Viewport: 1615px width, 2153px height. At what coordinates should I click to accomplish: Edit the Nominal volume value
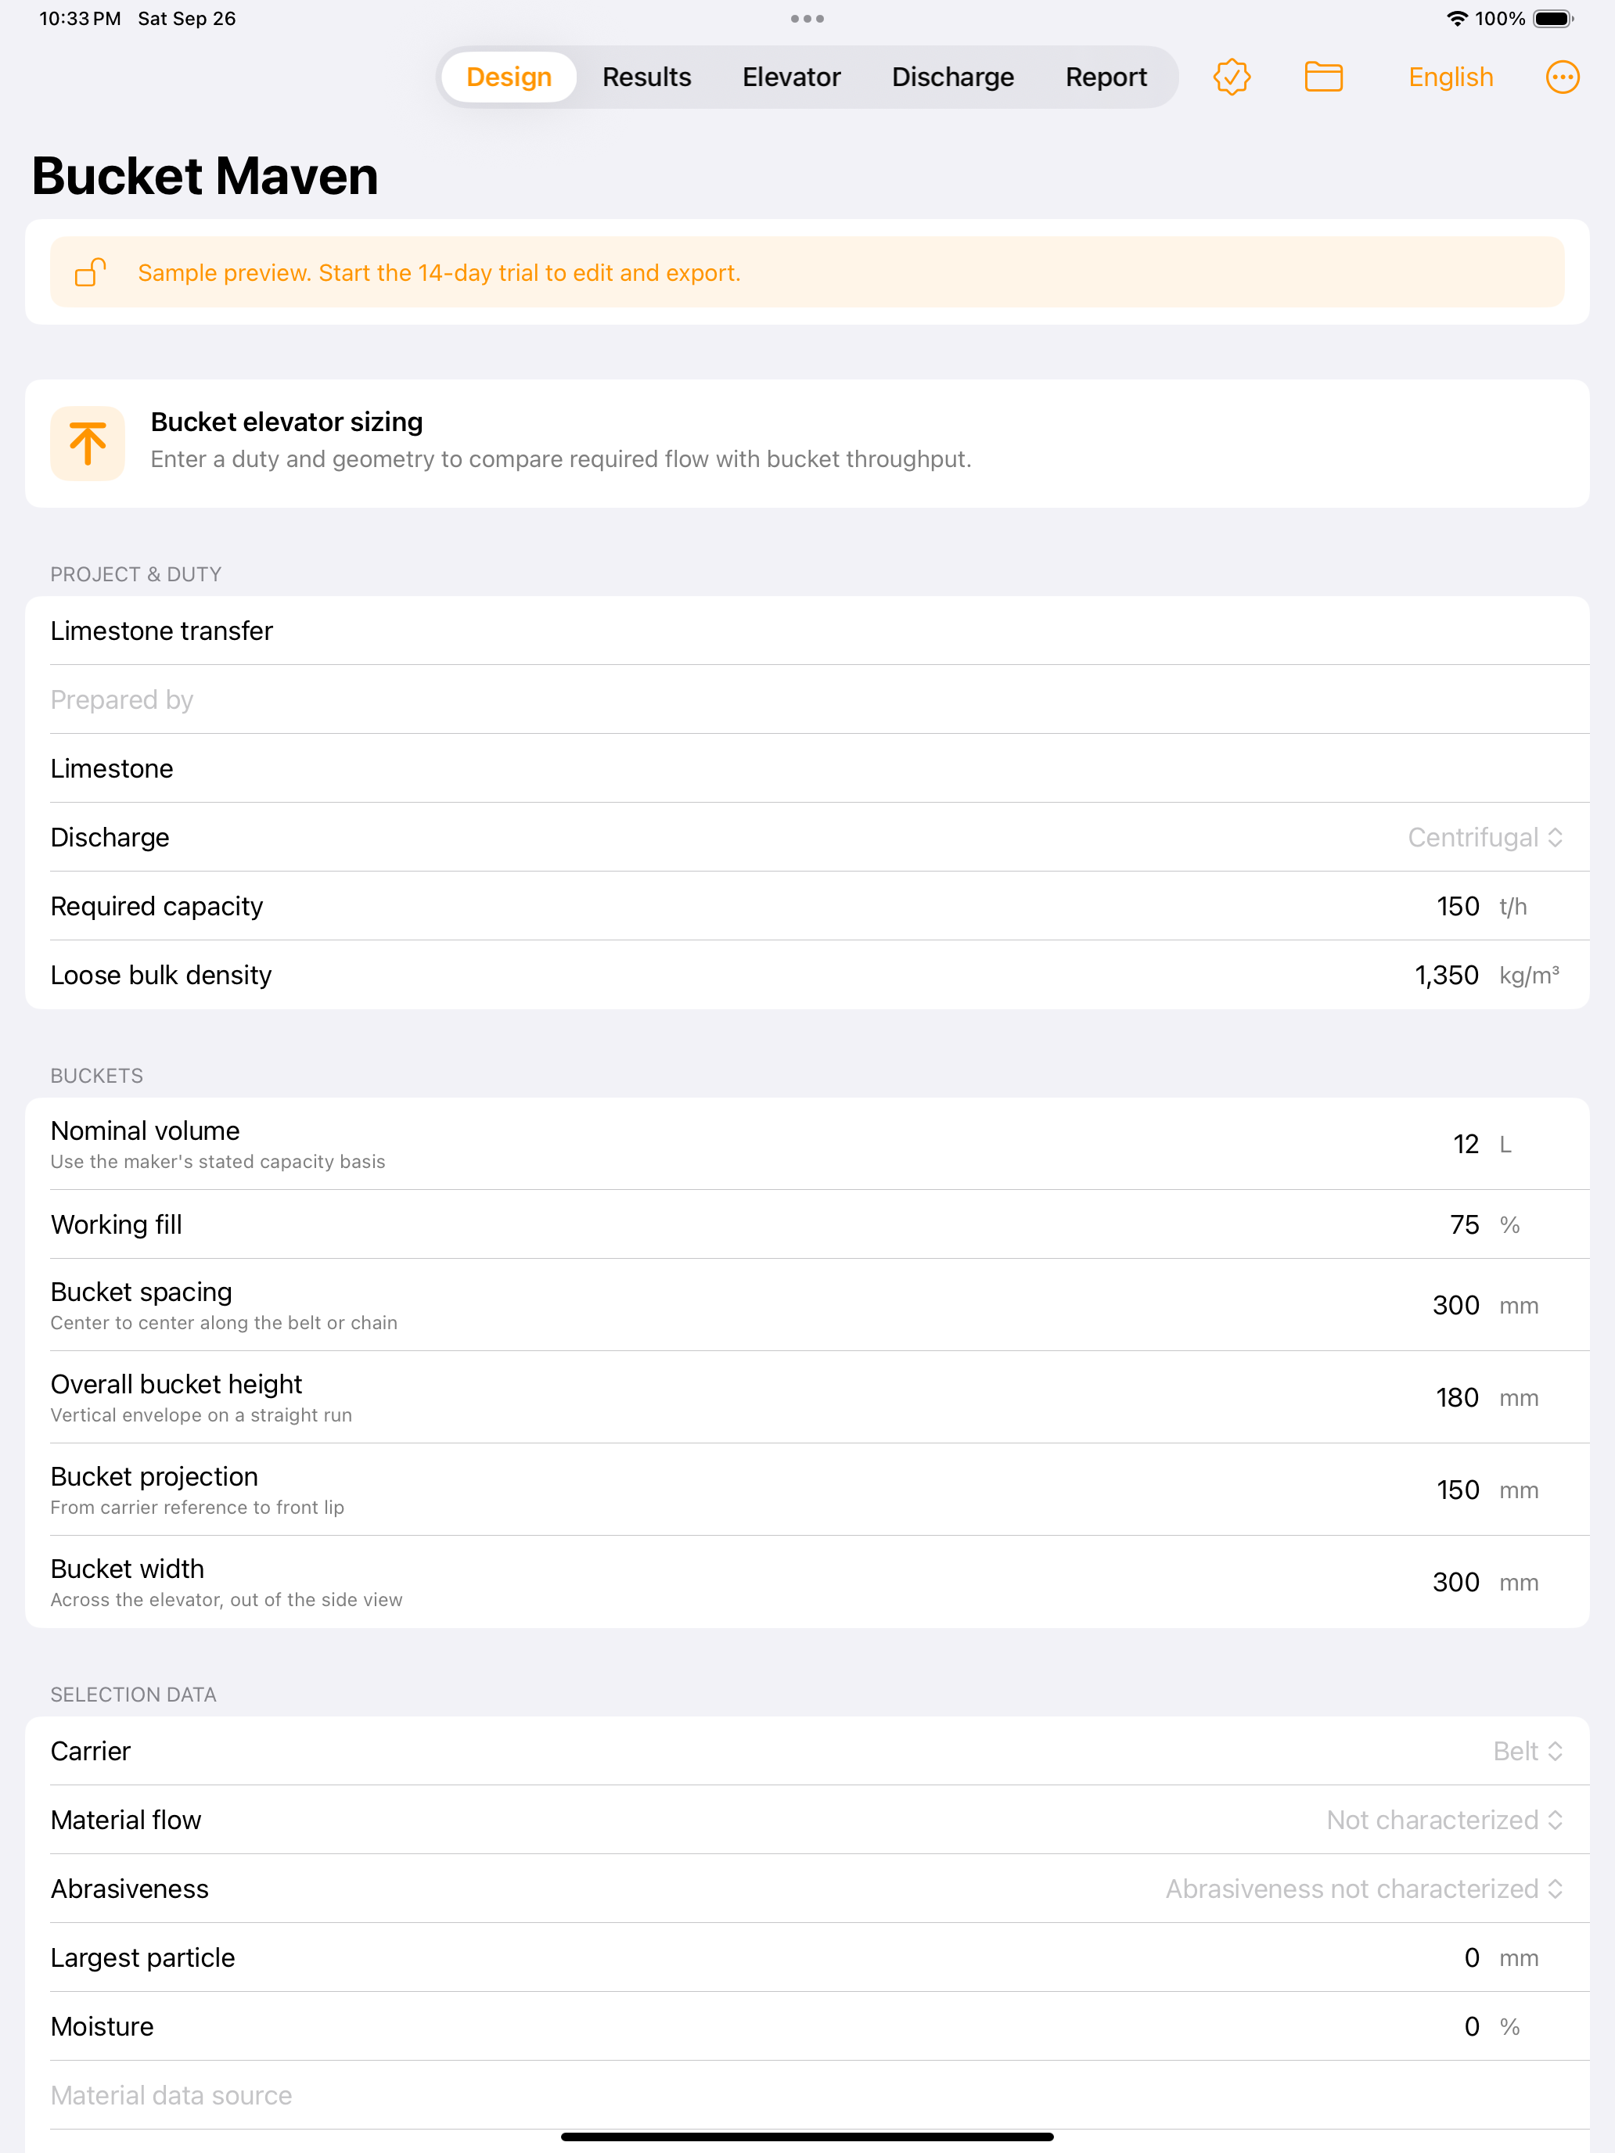click(x=1465, y=1144)
